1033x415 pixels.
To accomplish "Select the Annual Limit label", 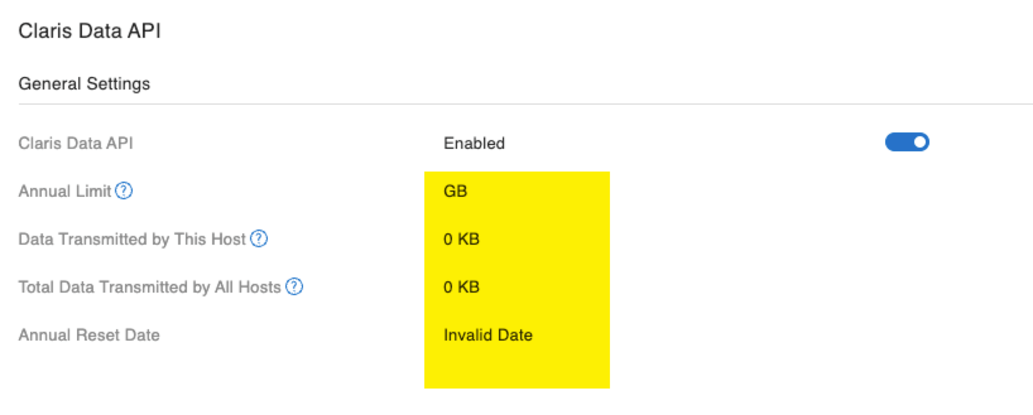I will coord(65,191).
